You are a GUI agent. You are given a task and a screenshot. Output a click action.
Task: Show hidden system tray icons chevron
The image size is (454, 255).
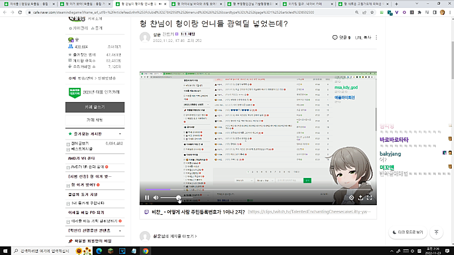[392, 251]
